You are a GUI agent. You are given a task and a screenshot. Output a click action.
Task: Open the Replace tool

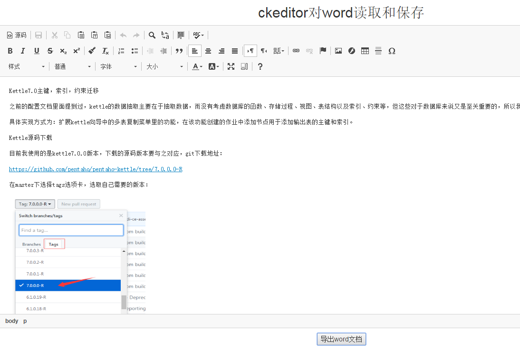[x=165, y=35]
